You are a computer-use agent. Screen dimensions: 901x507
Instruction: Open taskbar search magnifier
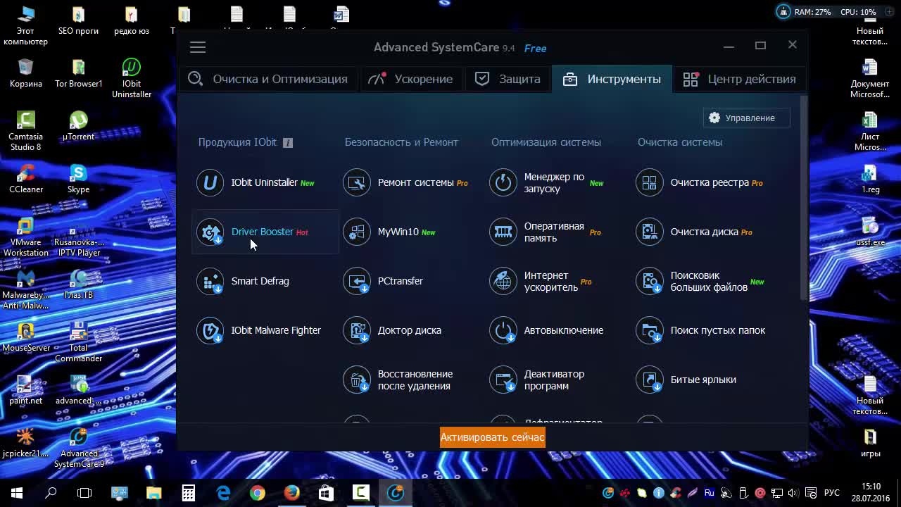(x=51, y=493)
